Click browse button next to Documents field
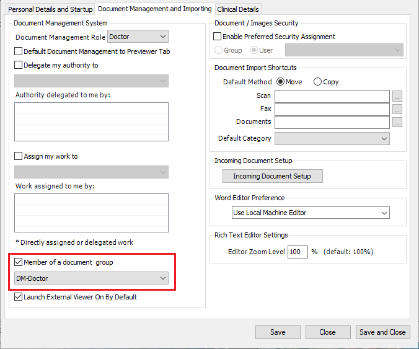The height and width of the screenshot is (349, 419). point(397,122)
